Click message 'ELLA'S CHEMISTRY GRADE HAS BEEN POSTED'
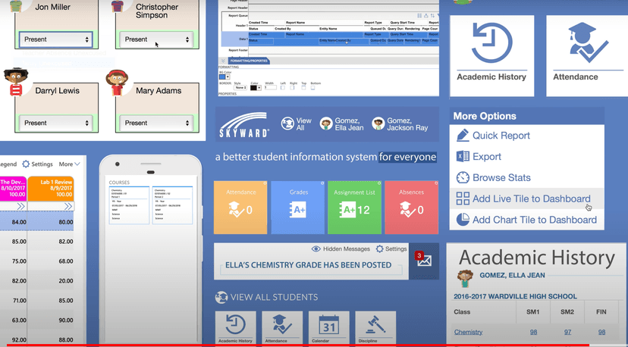 [x=309, y=265]
